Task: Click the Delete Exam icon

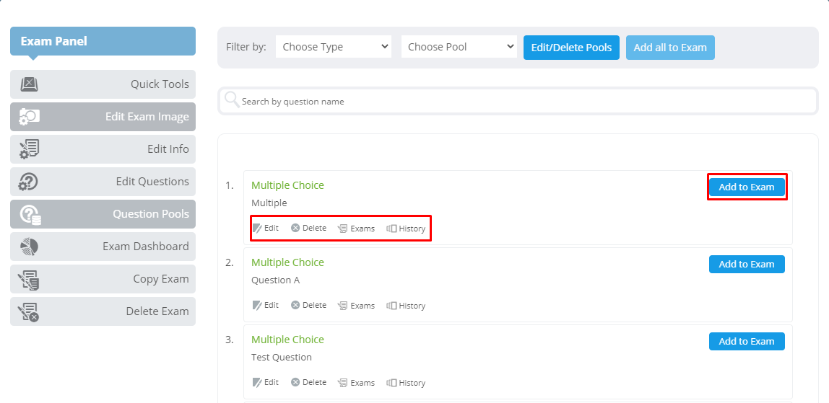Action: tap(28, 311)
